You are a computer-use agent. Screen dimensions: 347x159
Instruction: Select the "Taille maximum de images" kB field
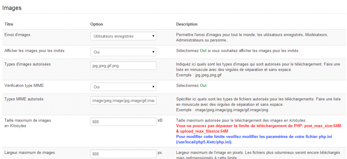pos(123,122)
